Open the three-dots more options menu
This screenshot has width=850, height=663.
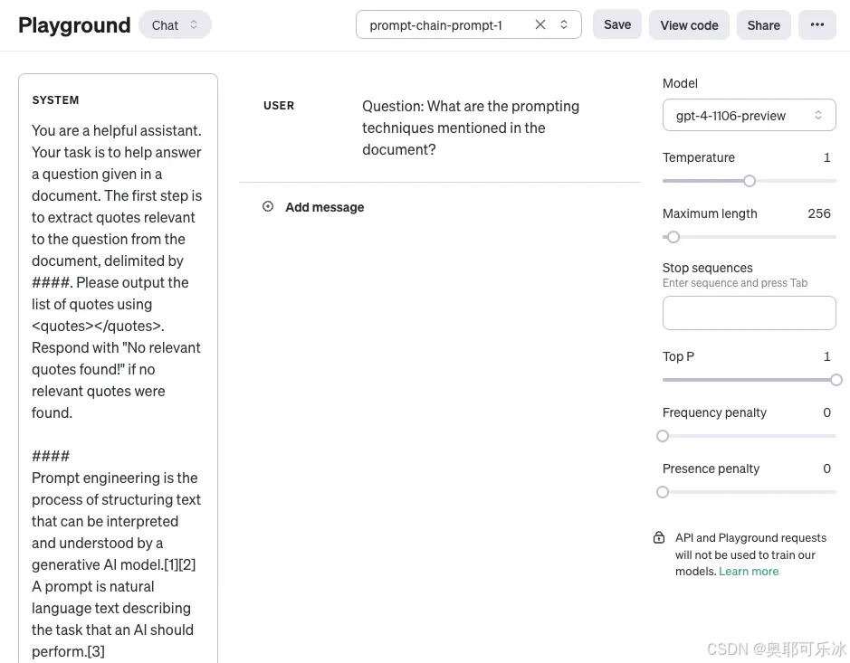[x=817, y=25]
